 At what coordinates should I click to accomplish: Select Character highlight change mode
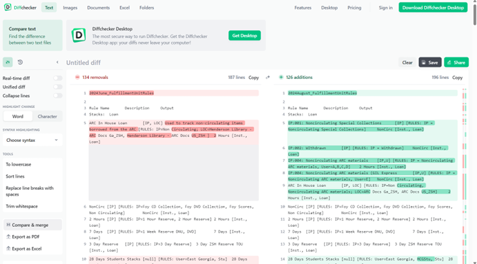[x=47, y=117]
